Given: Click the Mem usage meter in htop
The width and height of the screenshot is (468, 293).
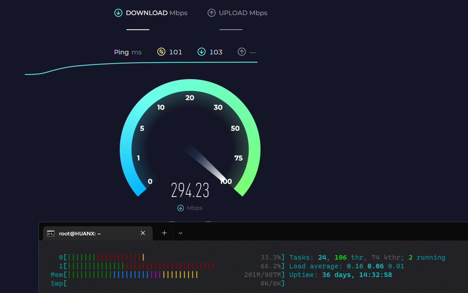Looking at the screenshot, I should pos(133,275).
